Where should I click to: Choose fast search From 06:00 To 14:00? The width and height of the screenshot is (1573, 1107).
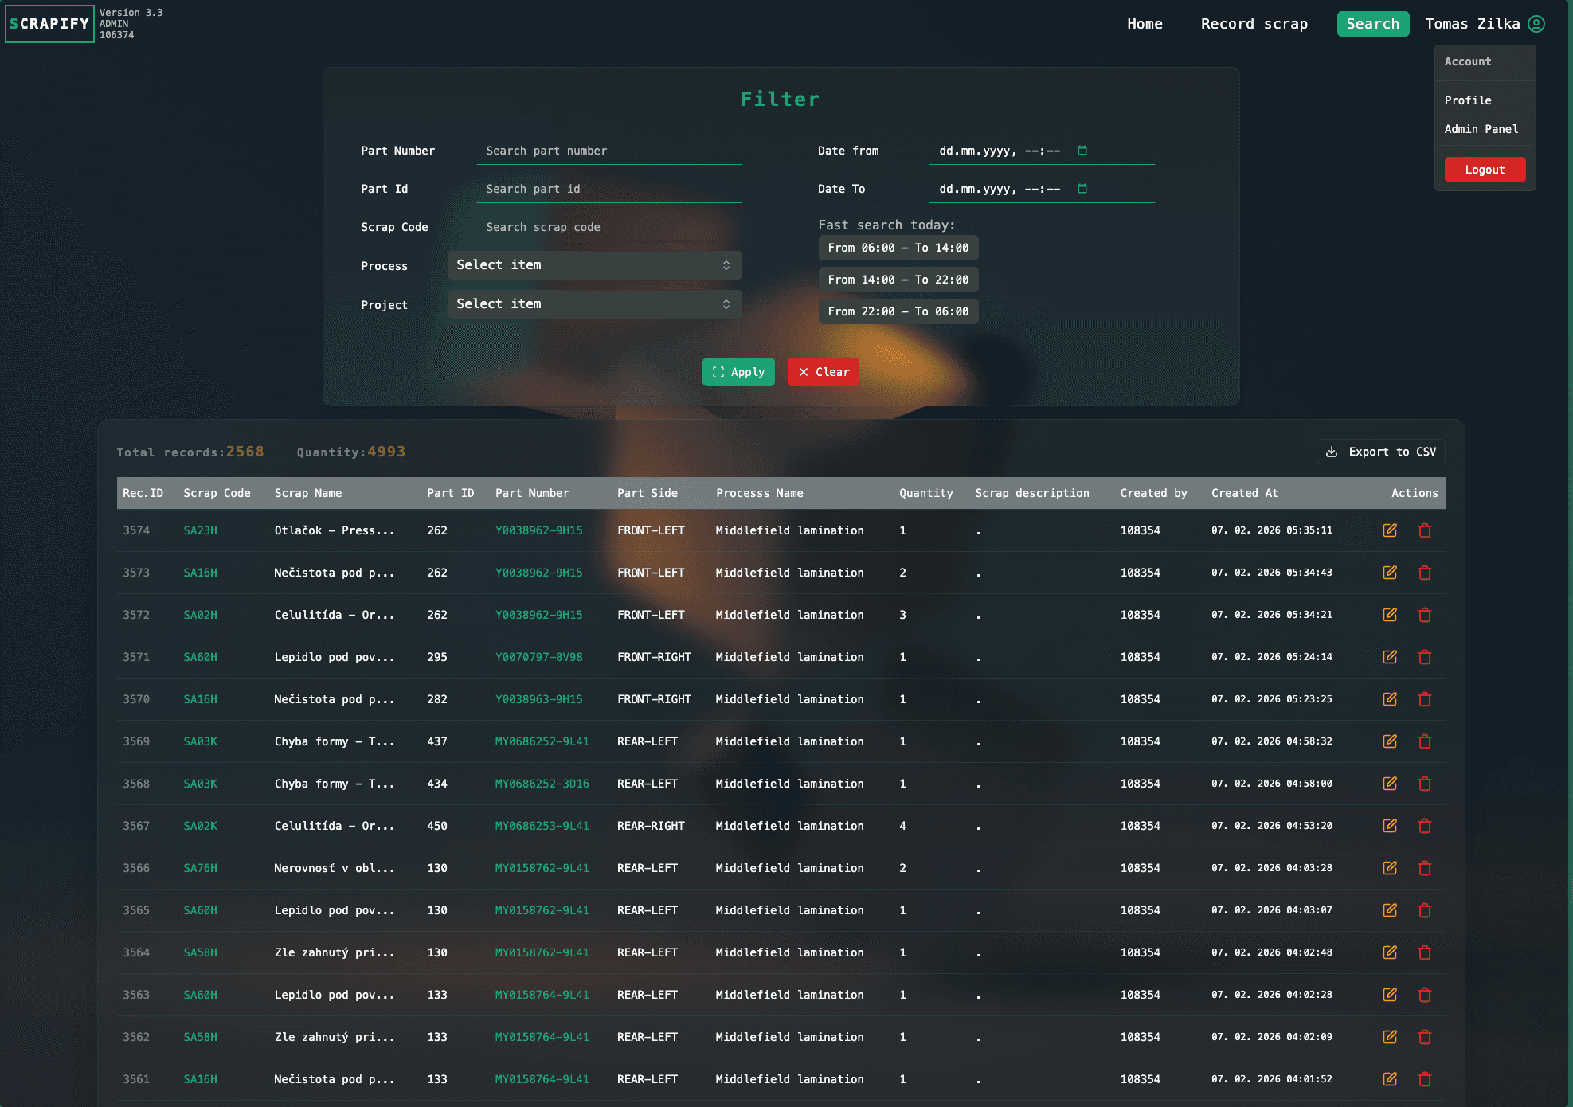[x=898, y=248]
